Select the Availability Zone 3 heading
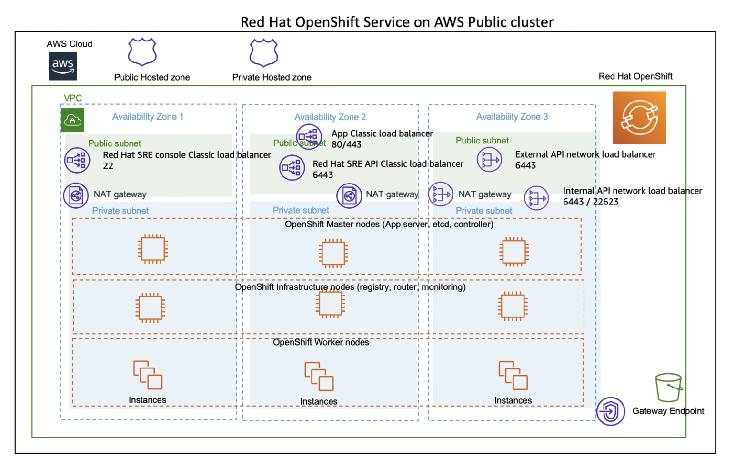745x470 pixels. (x=512, y=117)
